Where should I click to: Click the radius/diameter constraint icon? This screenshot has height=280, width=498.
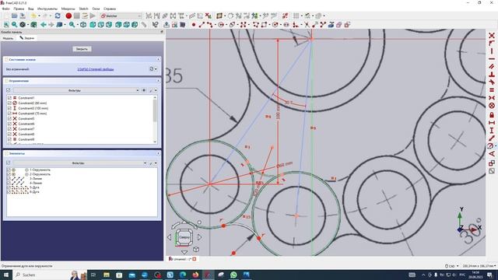tap(491, 146)
